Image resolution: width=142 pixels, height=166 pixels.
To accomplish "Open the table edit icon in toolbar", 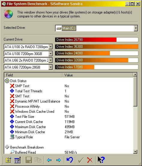I will click(17, 160).
